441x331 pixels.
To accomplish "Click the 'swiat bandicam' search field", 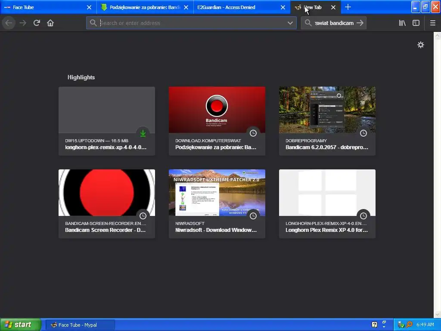I will (334, 23).
